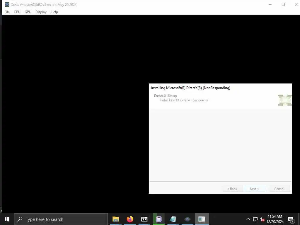Screen dimensions: 300x225
Task: Click the "DirectX Setup" heading text
Action: coord(165,96)
